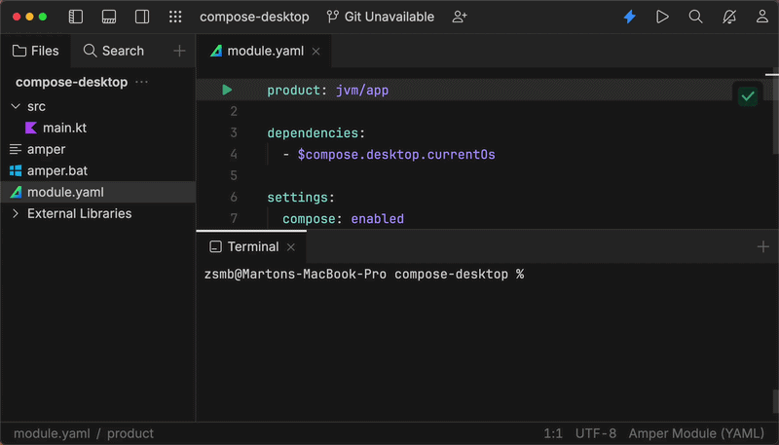Click the compose-desktop project root label
The width and height of the screenshot is (779, 445).
click(x=71, y=82)
